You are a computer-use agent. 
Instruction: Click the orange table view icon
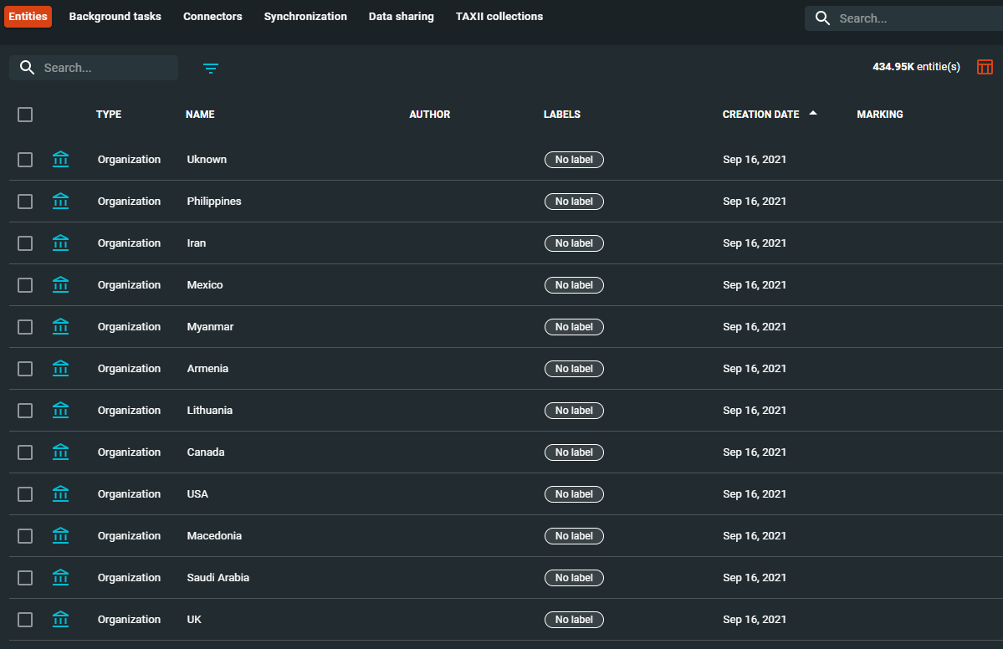coord(985,66)
